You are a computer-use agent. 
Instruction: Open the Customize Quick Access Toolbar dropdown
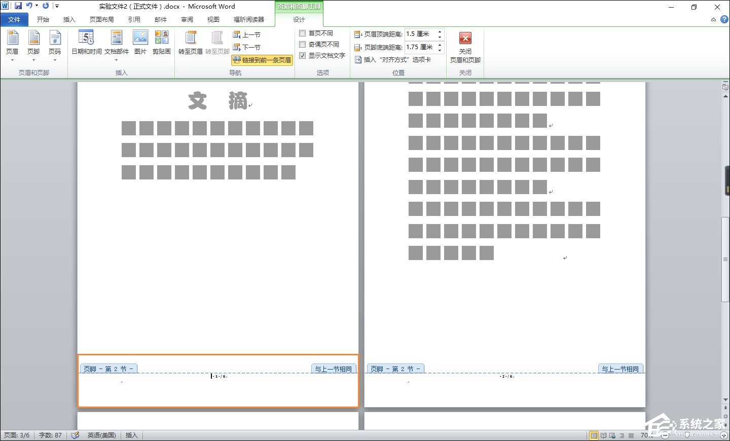tap(57, 6)
